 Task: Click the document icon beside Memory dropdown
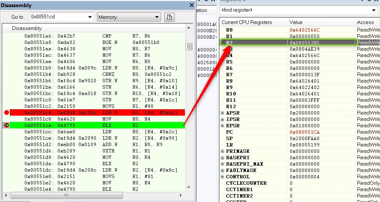[x=170, y=17]
